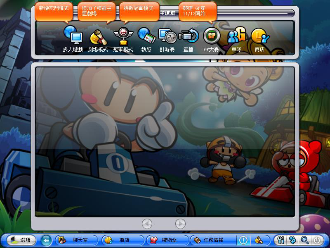Open 商店 shop from the main menu
This screenshot has height=248, width=330.
coord(259,37)
